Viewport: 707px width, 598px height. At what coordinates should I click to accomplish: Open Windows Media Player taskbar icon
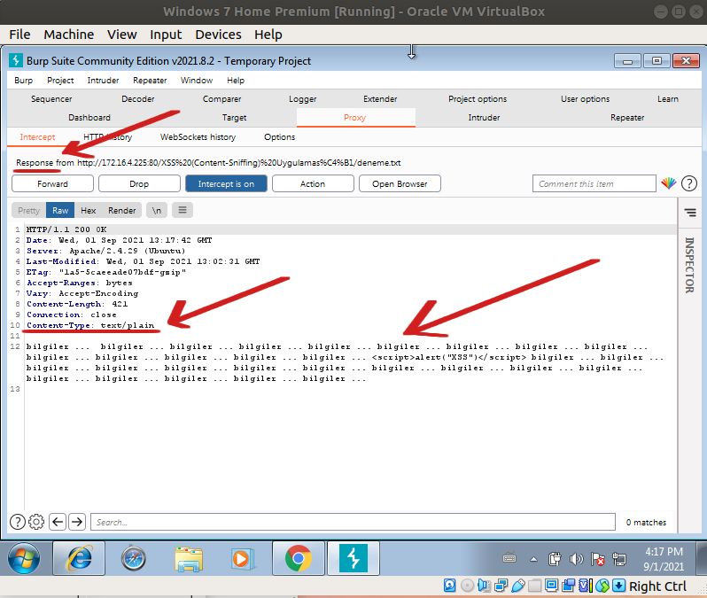click(x=243, y=559)
